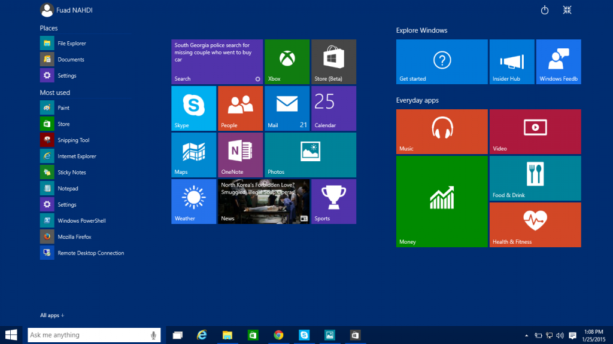Click the Power button at top right
The height and width of the screenshot is (344, 613).
[544, 10]
